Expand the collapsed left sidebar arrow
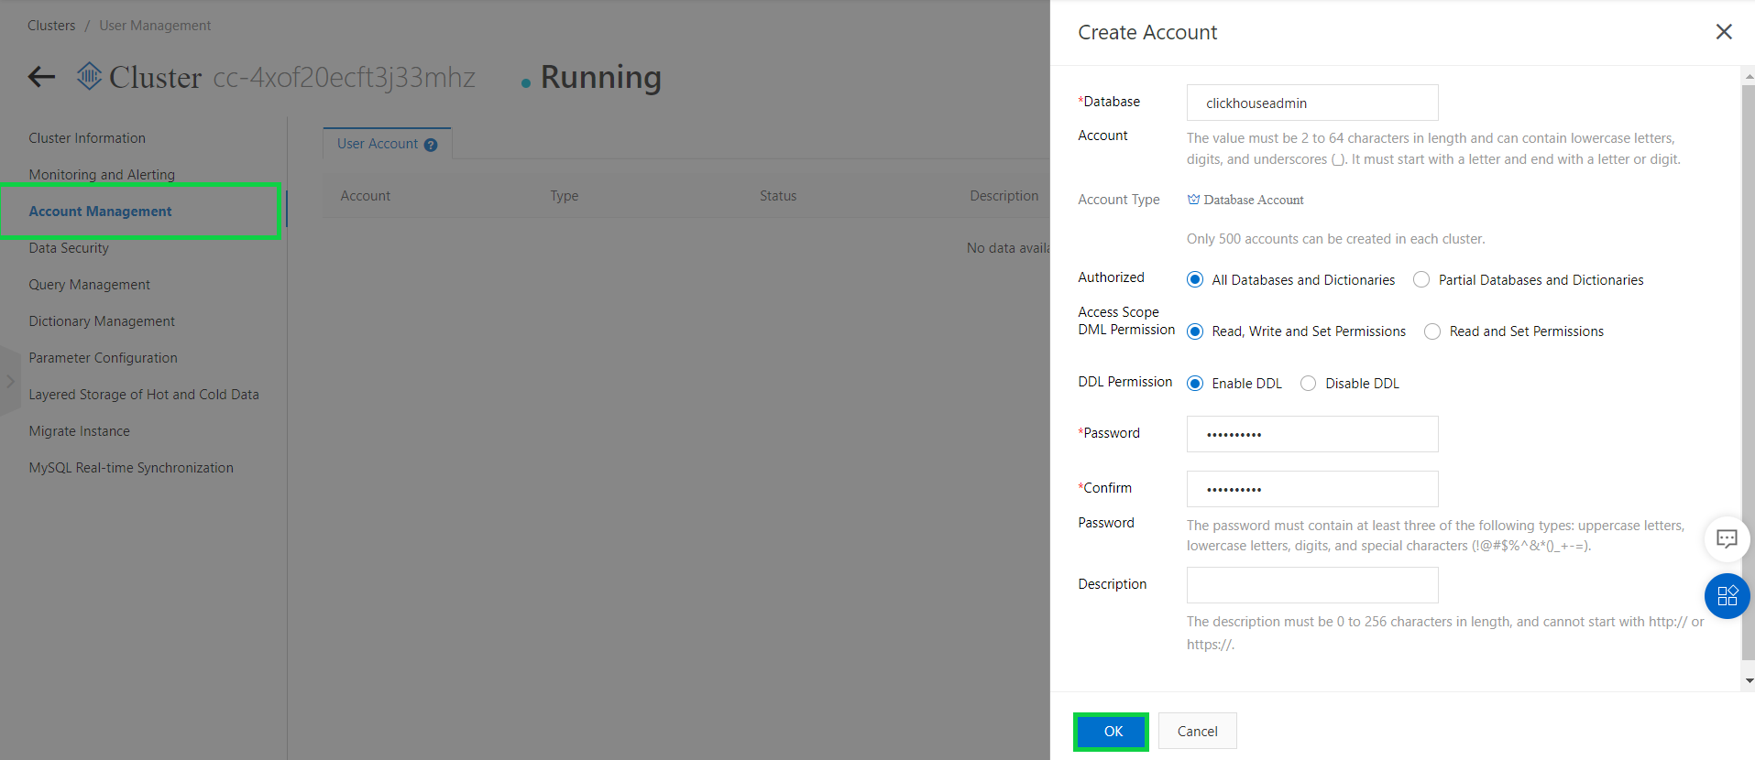 tap(10, 381)
